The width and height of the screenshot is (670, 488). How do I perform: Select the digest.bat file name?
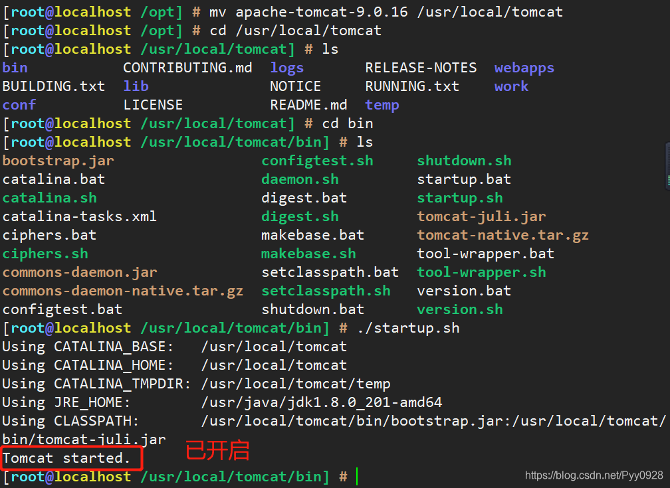pyautogui.click(x=304, y=199)
